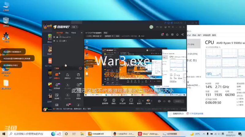Open the 主播任务 task tool icon
This screenshot has height=137, width=245.
click(78, 76)
